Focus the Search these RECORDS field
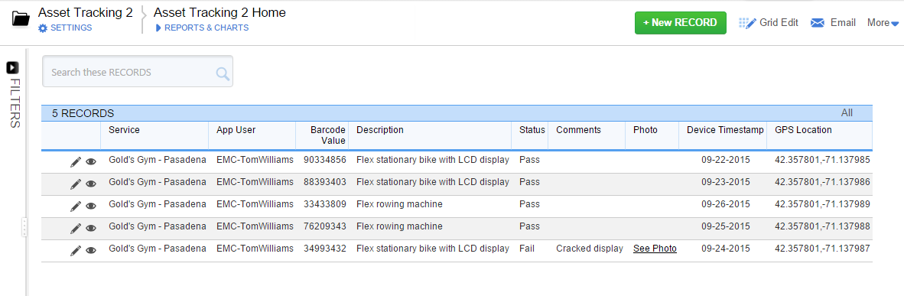Image resolution: width=904 pixels, height=296 pixels. point(137,72)
